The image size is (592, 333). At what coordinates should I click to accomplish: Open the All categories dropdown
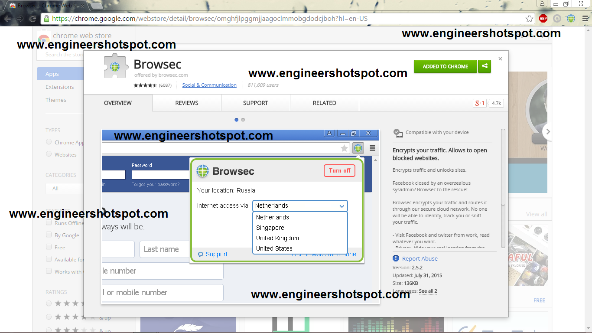65,188
